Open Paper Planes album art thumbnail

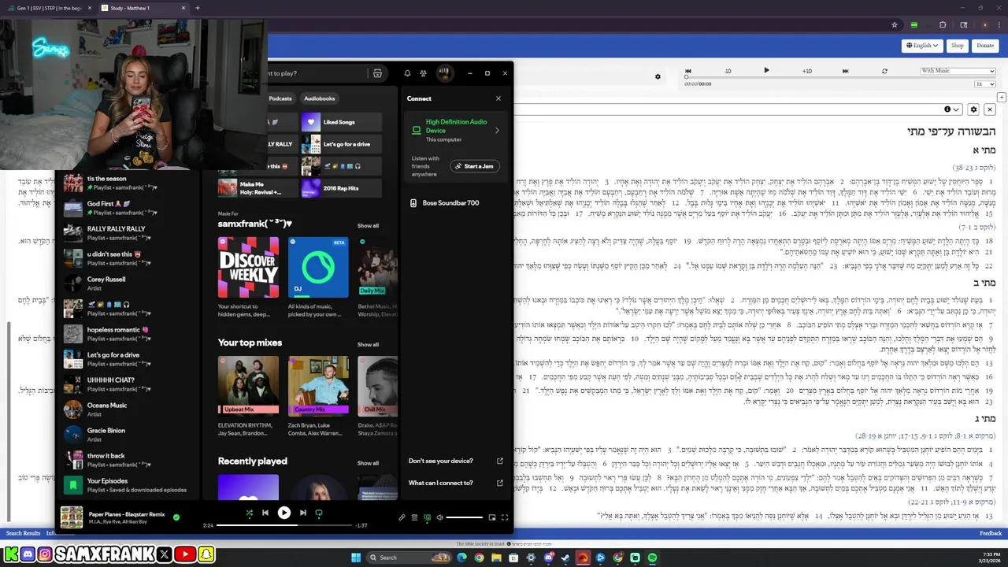72,517
